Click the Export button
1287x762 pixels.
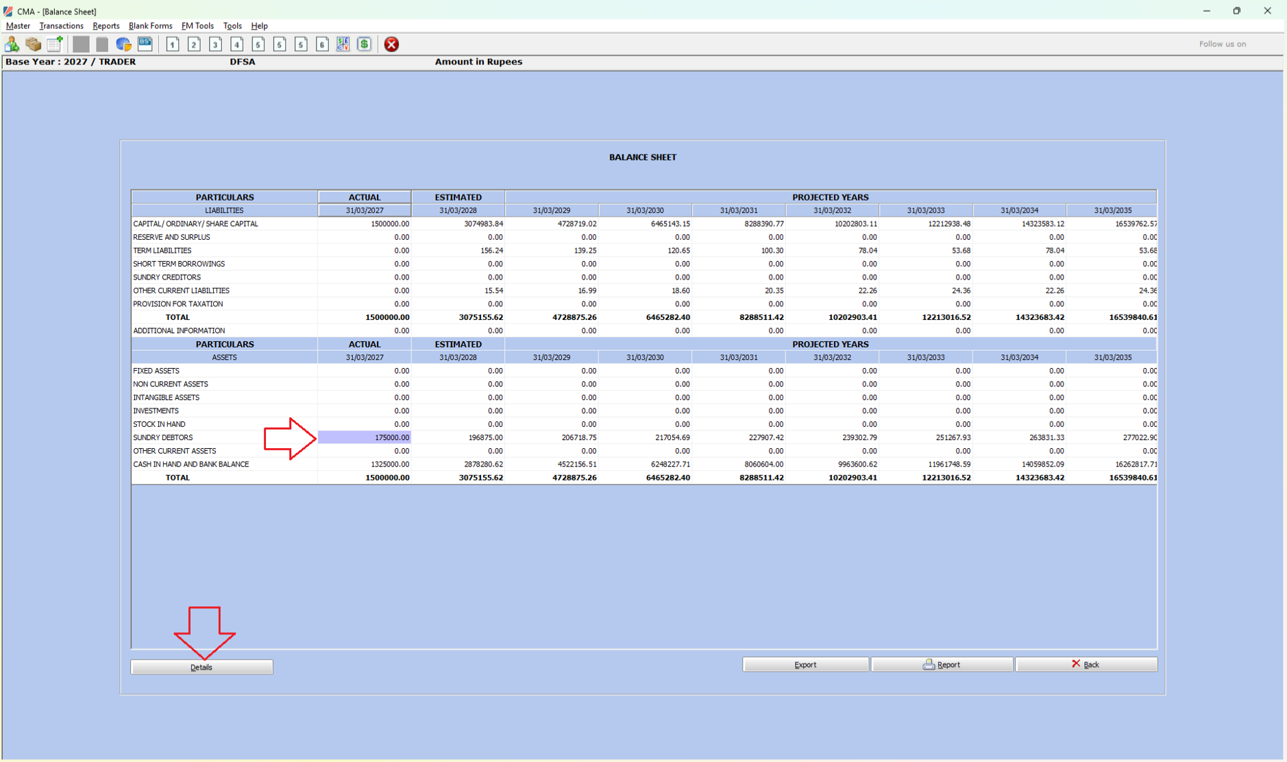click(805, 665)
